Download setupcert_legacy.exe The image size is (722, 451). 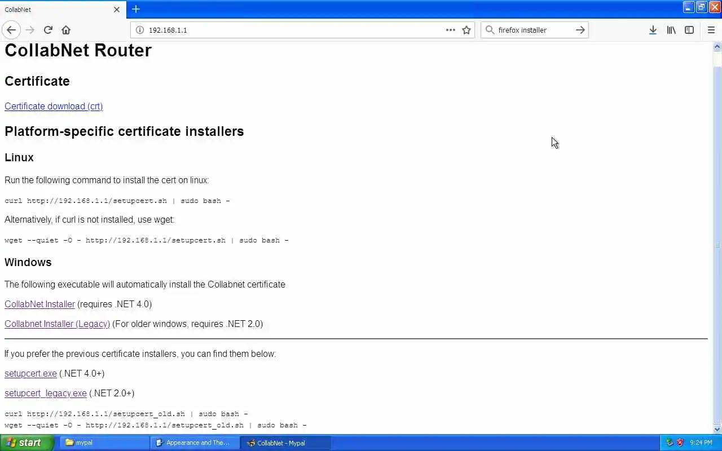point(46,393)
